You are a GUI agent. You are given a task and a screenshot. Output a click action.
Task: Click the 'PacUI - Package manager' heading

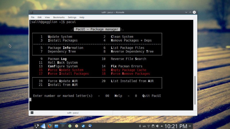(x=97, y=29)
